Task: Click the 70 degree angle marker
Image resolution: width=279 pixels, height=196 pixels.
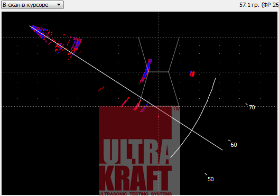Action: point(252,107)
